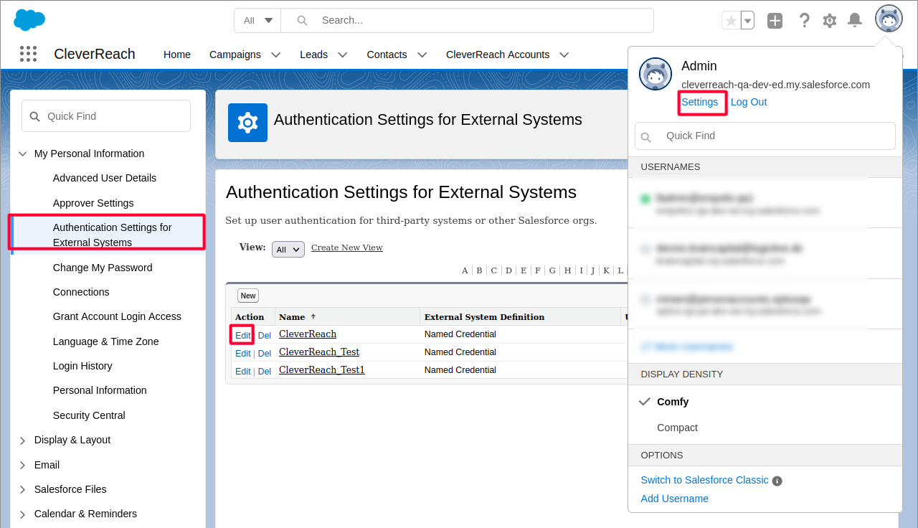
Task: Open the Setup gear icon
Action: (830, 21)
